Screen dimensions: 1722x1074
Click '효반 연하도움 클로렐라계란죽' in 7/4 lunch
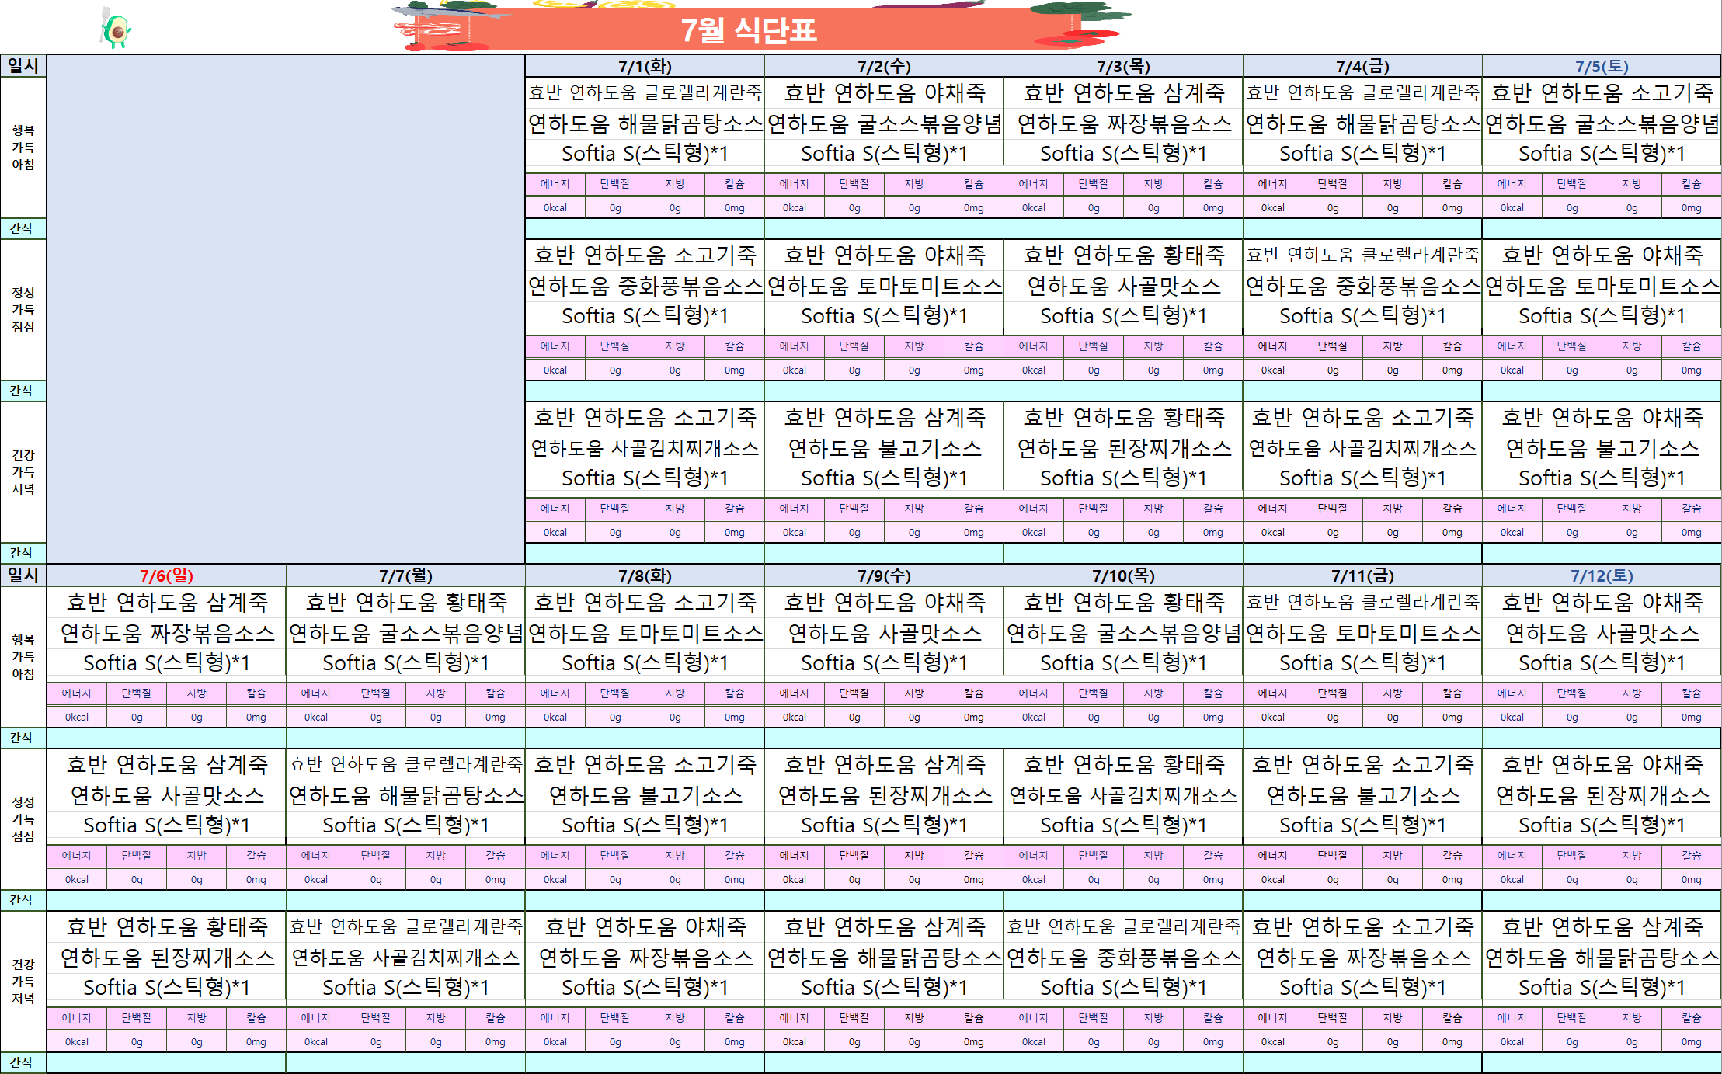click(1362, 255)
